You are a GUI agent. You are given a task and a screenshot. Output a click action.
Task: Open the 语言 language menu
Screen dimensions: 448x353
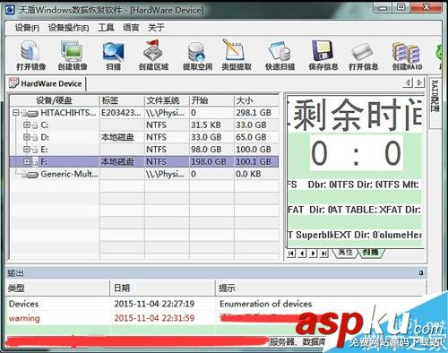[x=131, y=28]
